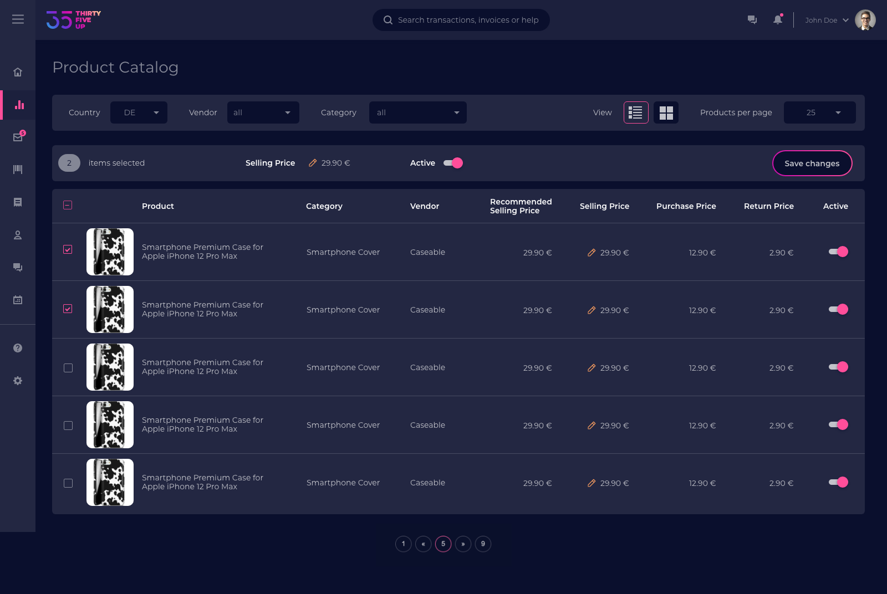Click the Return Price column header
Viewport: 887px width, 594px height.
coord(769,206)
